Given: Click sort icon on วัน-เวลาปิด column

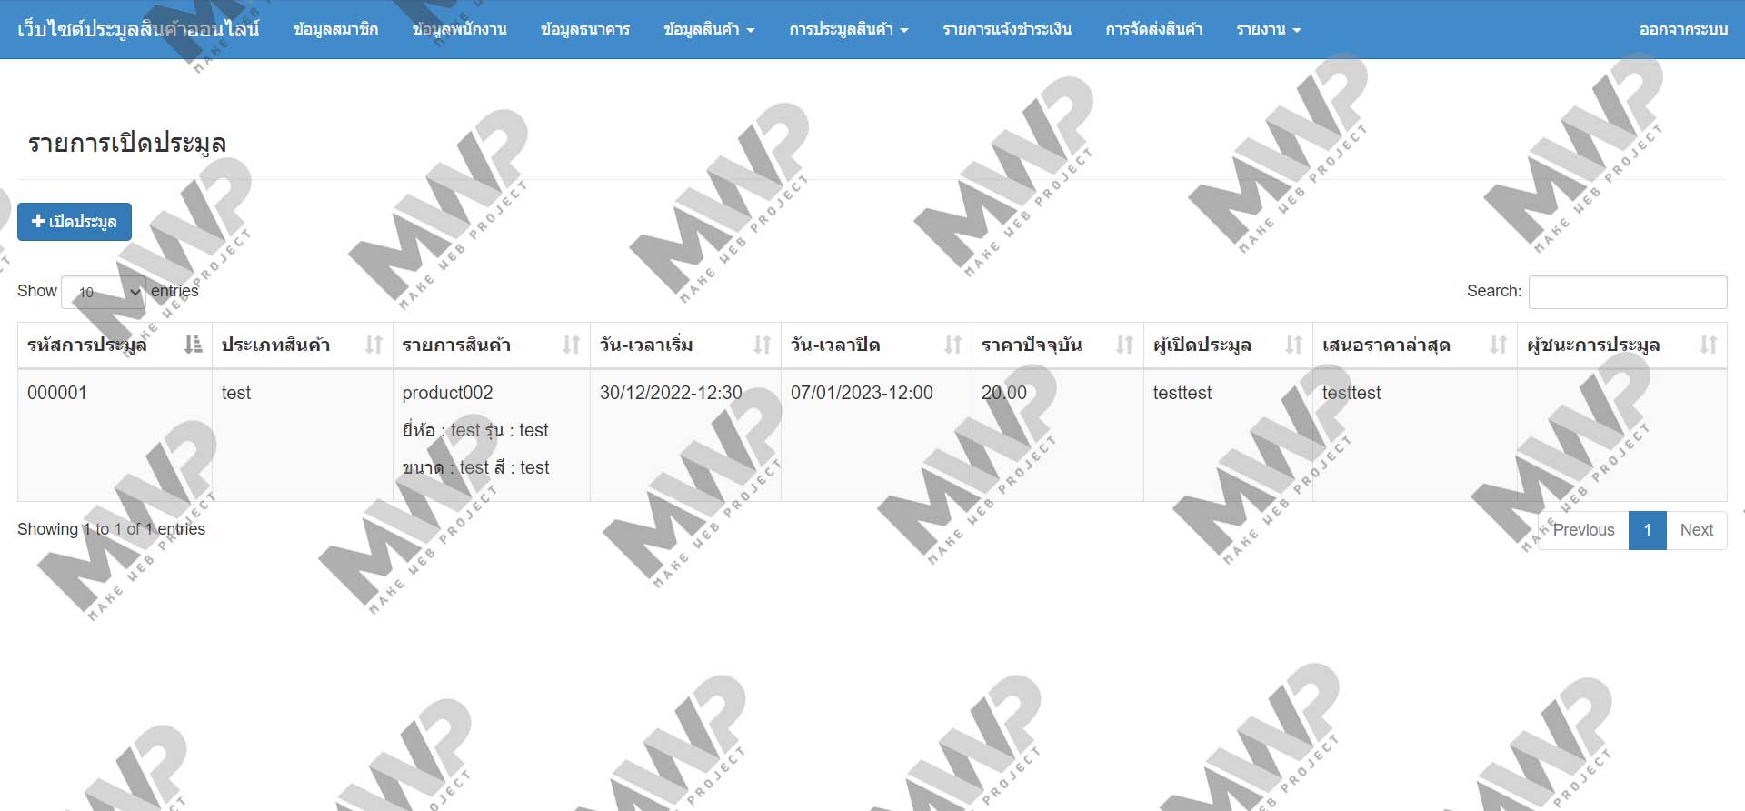Looking at the screenshot, I should (x=952, y=345).
